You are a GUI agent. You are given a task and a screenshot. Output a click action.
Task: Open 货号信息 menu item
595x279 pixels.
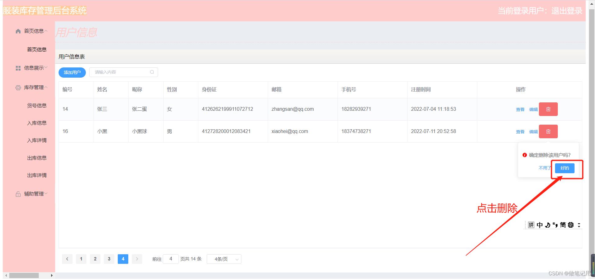(37, 105)
